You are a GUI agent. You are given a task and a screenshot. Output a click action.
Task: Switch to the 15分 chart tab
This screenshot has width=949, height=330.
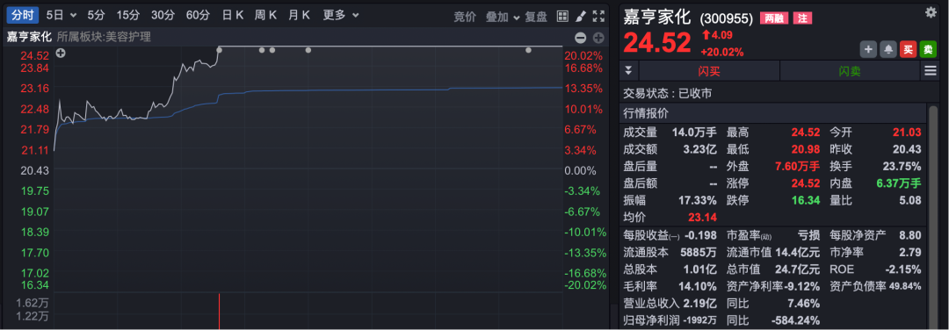click(x=127, y=15)
